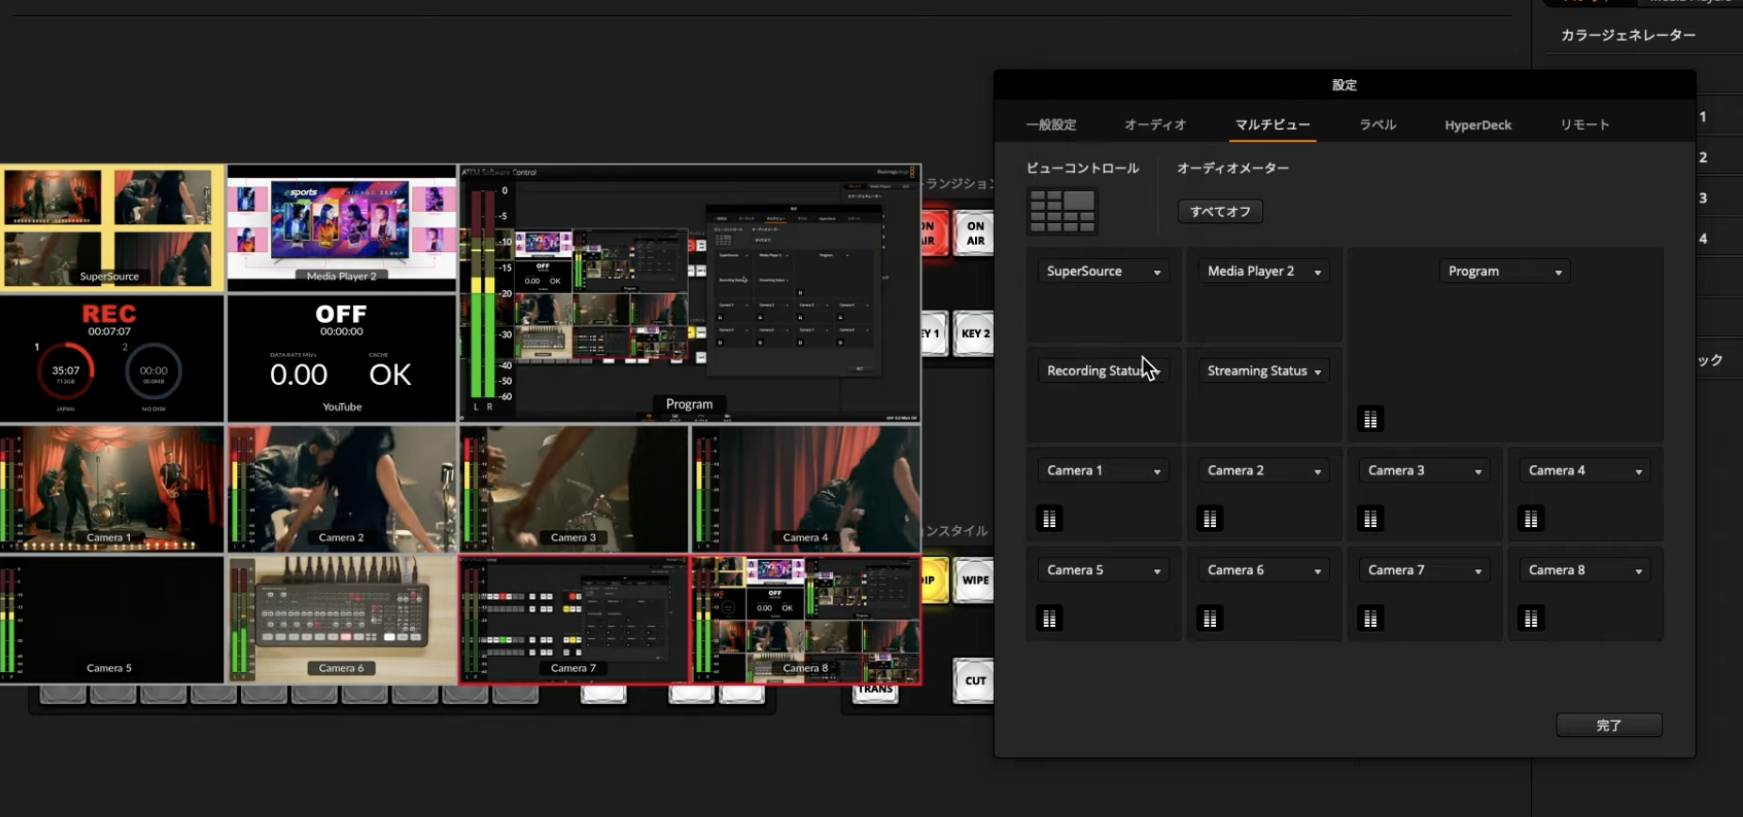Image resolution: width=1743 pixels, height=817 pixels.
Task: Select the multiview layout icon under ビューコントロール
Action: pyautogui.click(x=1062, y=211)
